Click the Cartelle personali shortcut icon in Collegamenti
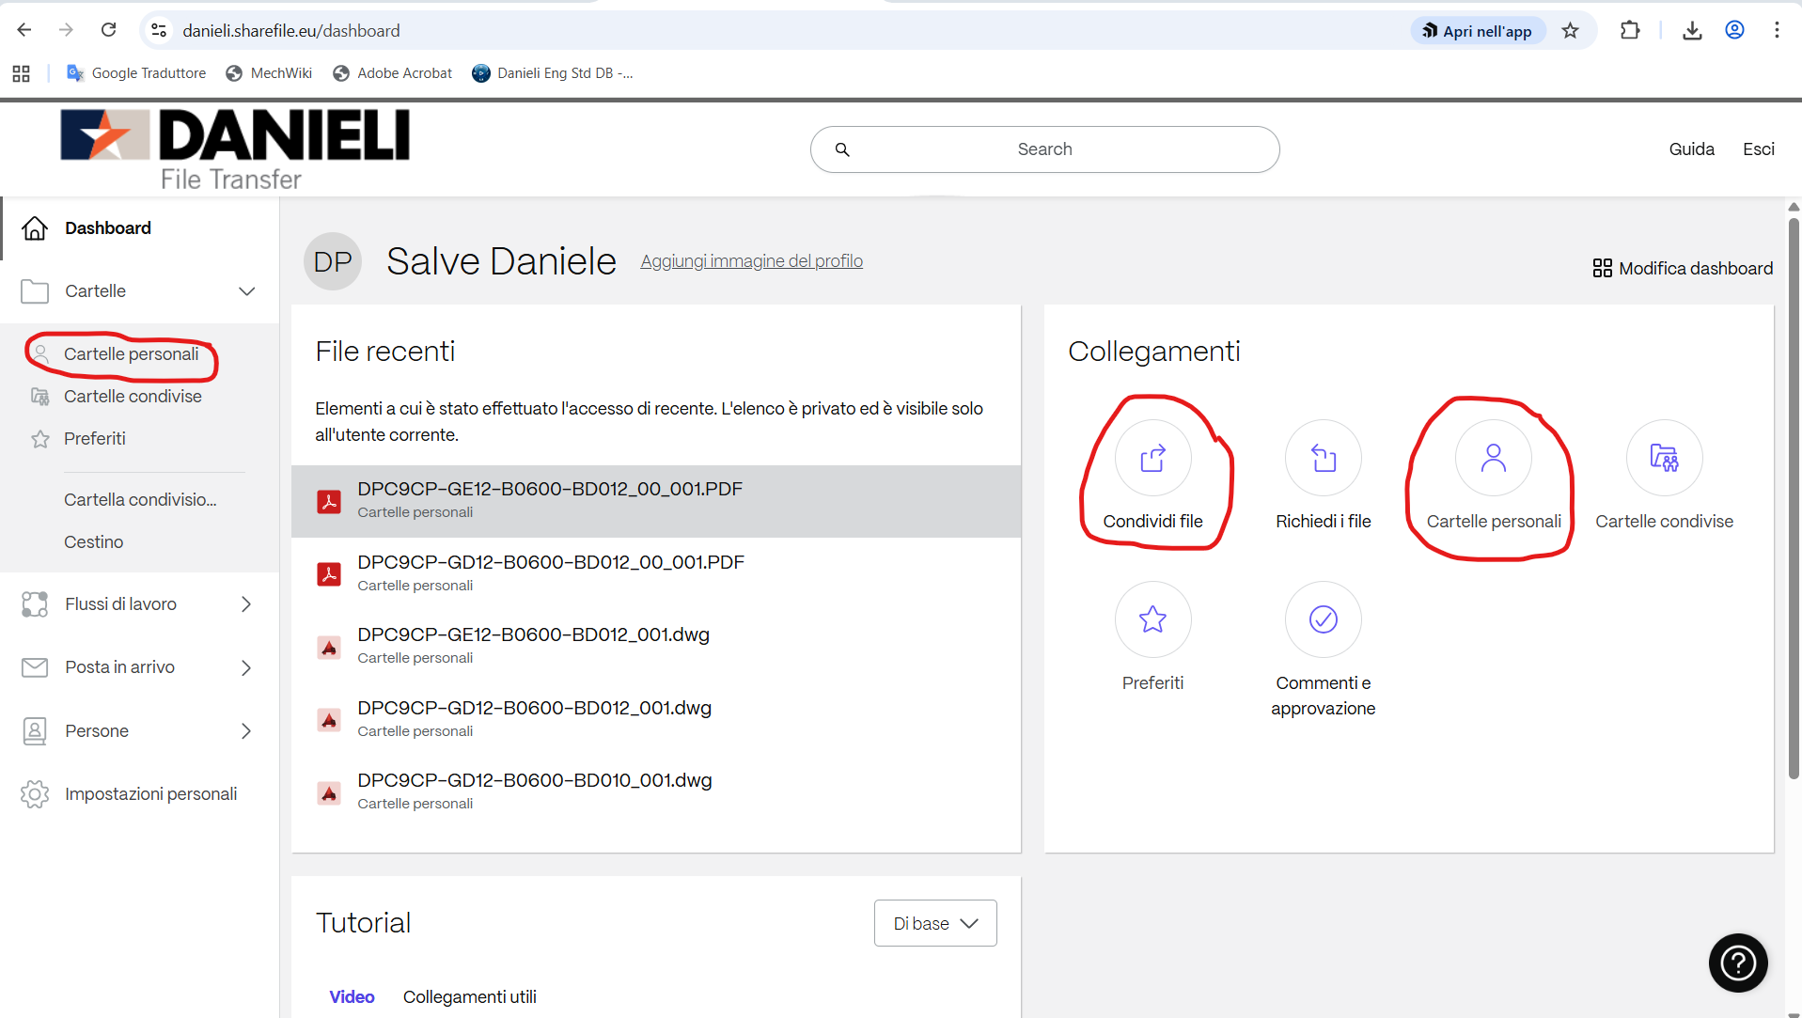This screenshot has width=1802, height=1018. (1493, 458)
